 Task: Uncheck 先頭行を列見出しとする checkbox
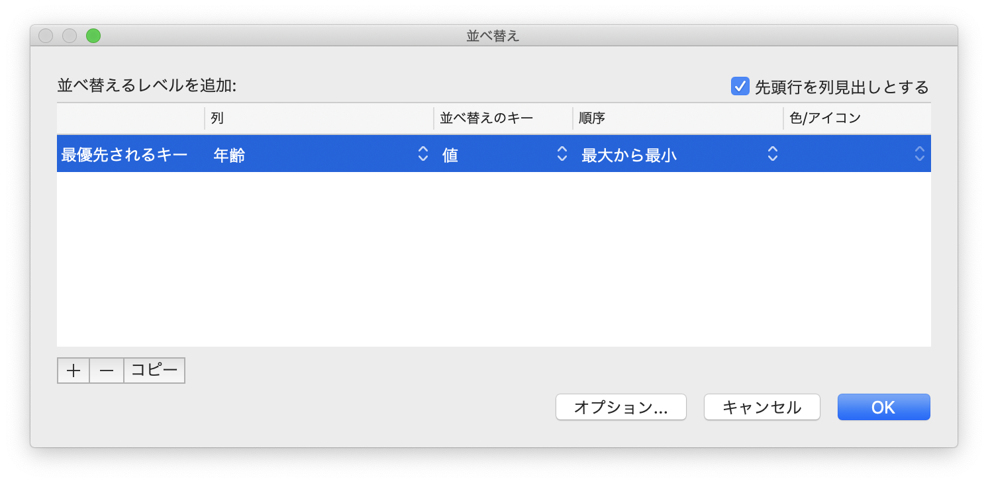(x=740, y=86)
